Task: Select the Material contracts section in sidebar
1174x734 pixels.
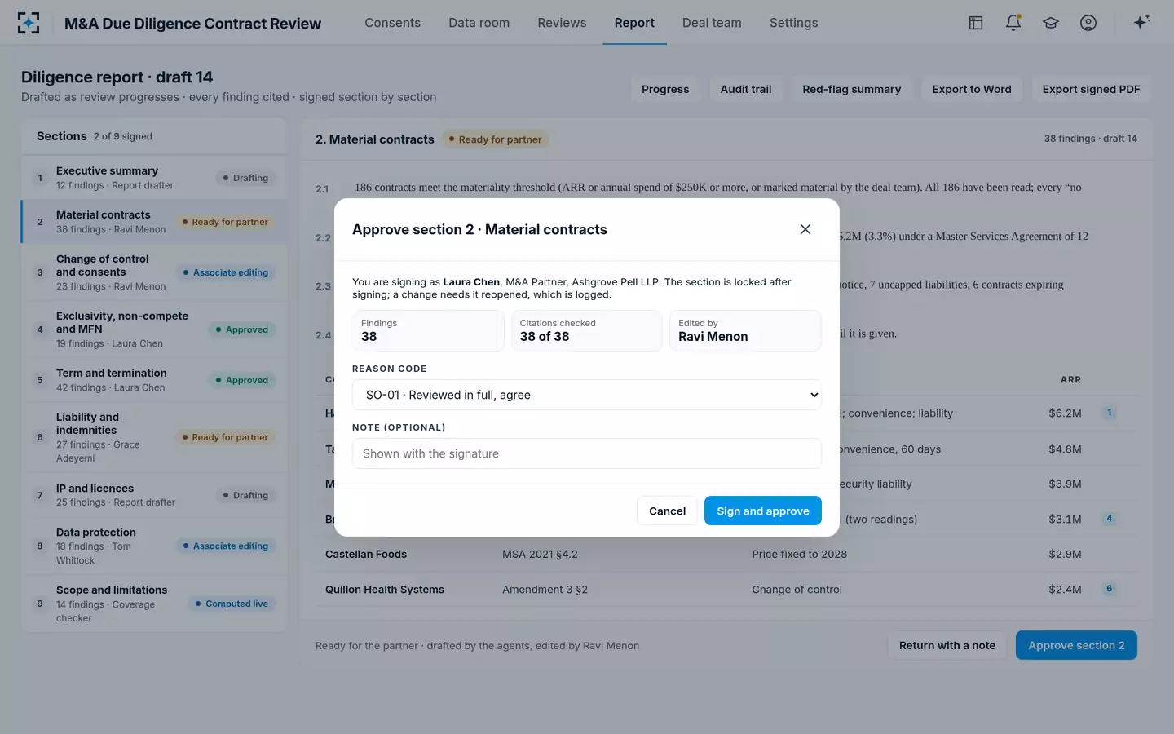Action: [x=154, y=222]
